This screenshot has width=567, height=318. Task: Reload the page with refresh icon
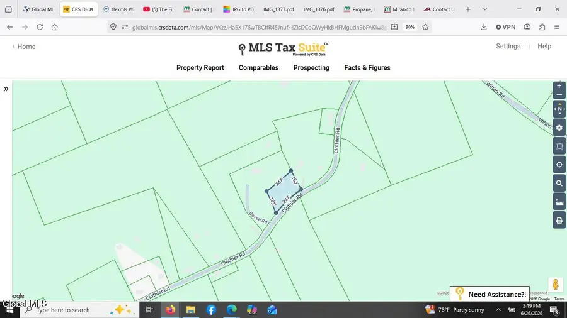[40, 27]
